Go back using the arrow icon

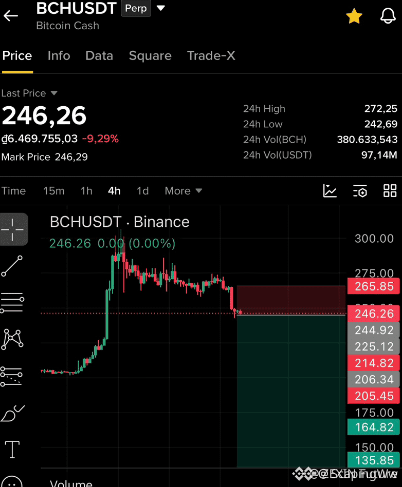11,15
